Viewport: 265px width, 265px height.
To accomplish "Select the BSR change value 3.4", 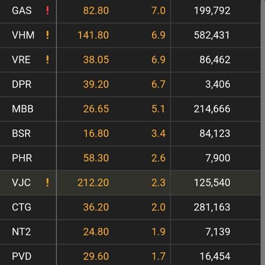I will click(158, 133).
